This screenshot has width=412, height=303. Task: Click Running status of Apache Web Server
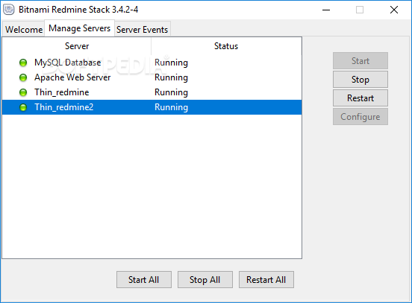(x=171, y=77)
